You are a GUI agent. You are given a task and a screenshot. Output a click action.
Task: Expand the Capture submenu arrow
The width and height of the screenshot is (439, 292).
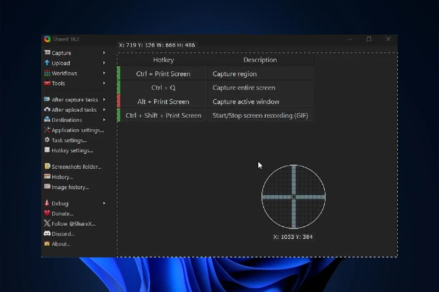click(x=104, y=53)
